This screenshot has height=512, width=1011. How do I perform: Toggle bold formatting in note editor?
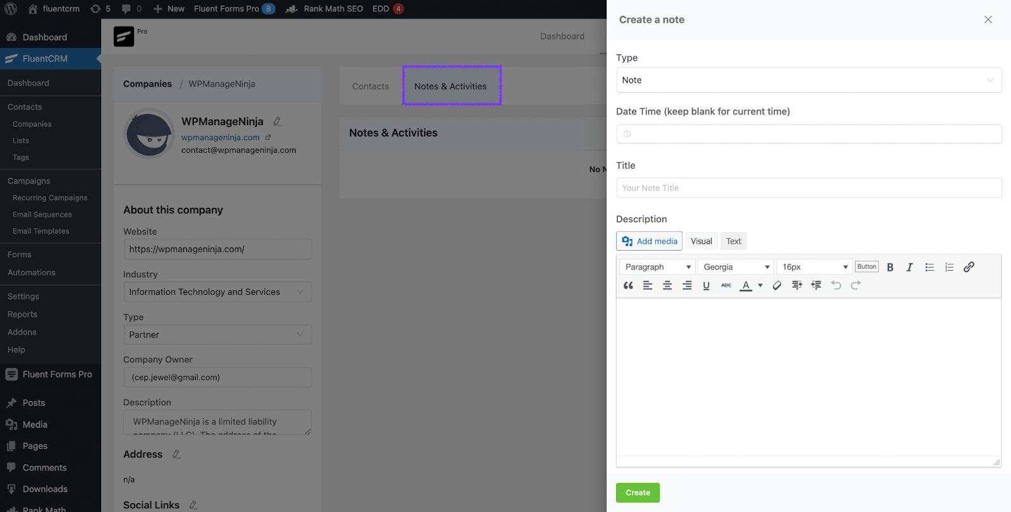coord(890,267)
